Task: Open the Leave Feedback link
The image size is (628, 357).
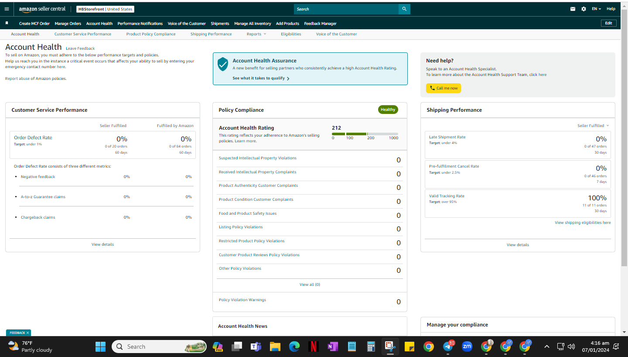Action: pos(80,48)
